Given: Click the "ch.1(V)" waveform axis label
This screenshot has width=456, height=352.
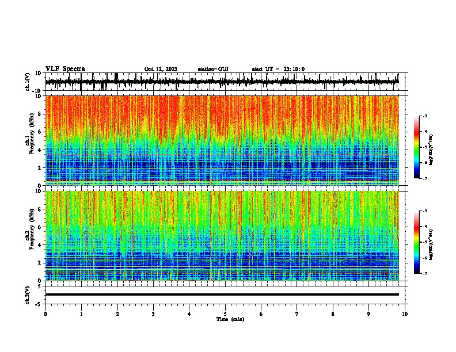Looking at the screenshot, I should pyautogui.click(x=28, y=82).
